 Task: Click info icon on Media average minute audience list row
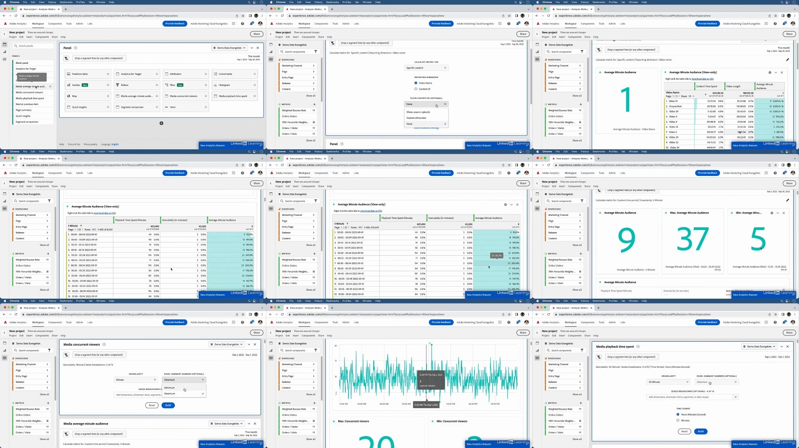50,86
